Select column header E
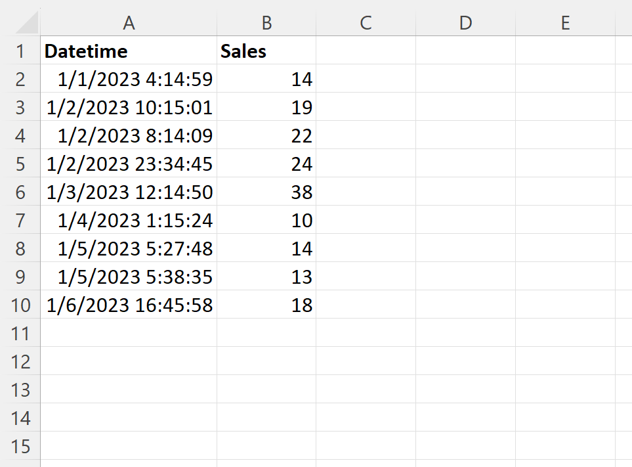Screen dimensions: 632x467 tap(564, 23)
